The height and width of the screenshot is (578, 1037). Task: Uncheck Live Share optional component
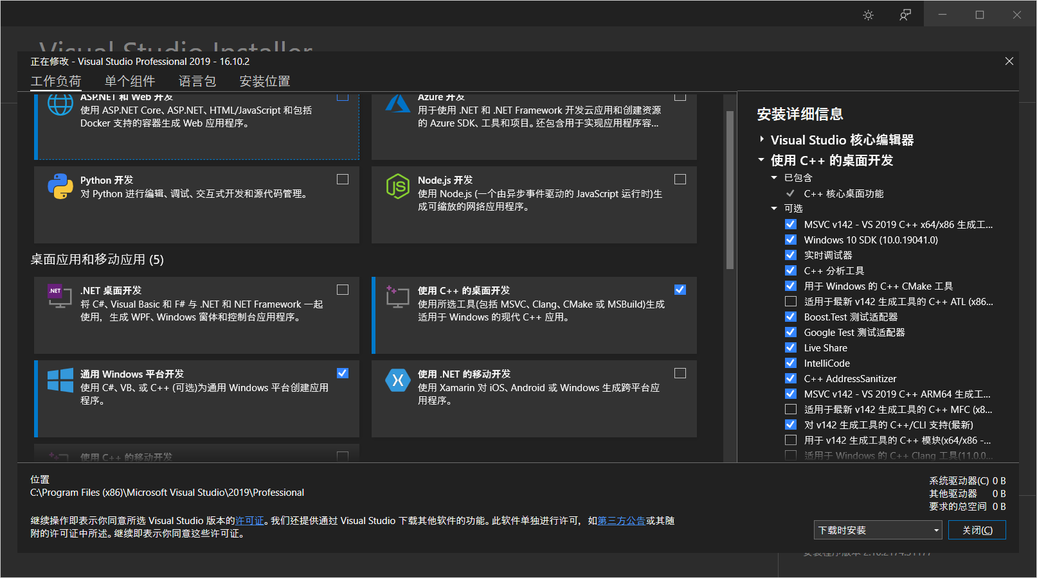click(x=791, y=347)
